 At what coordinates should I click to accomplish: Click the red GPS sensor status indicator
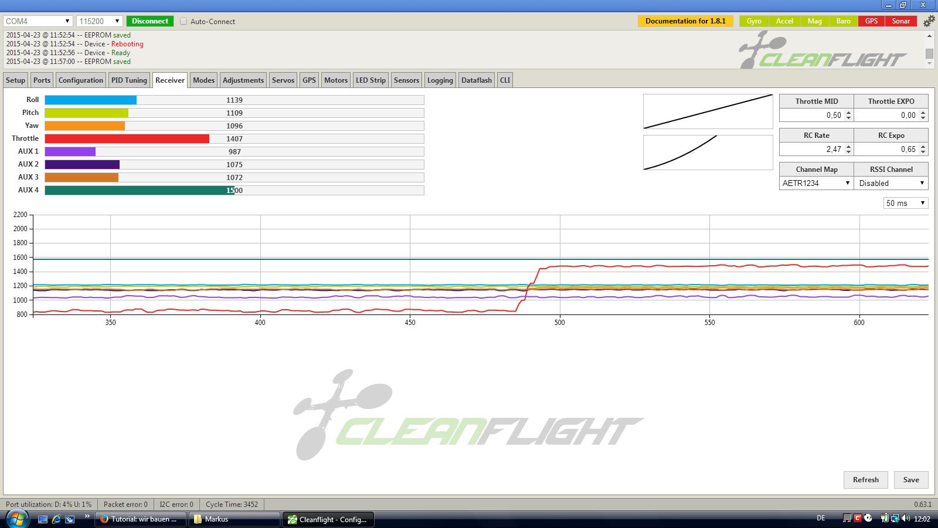pos(872,21)
